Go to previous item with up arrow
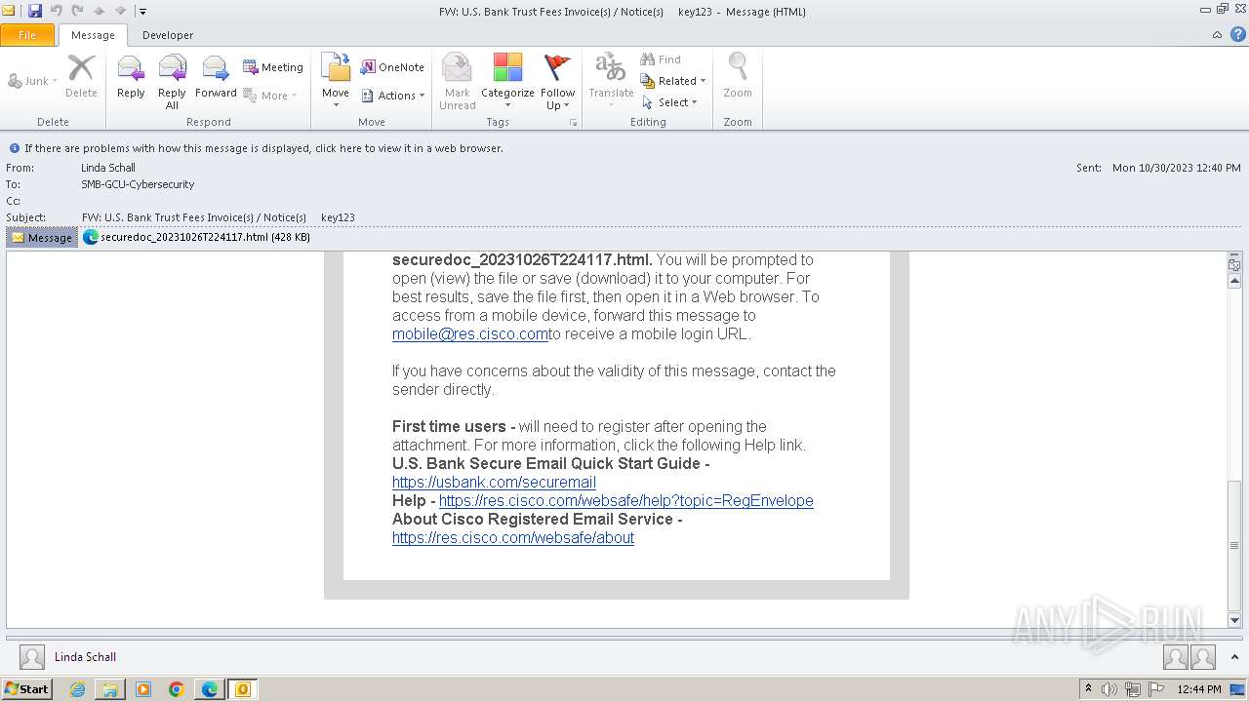The width and height of the screenshot is (1249, 702). (99, 11)
